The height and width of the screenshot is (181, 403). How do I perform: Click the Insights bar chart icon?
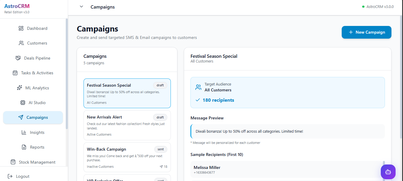24,132
